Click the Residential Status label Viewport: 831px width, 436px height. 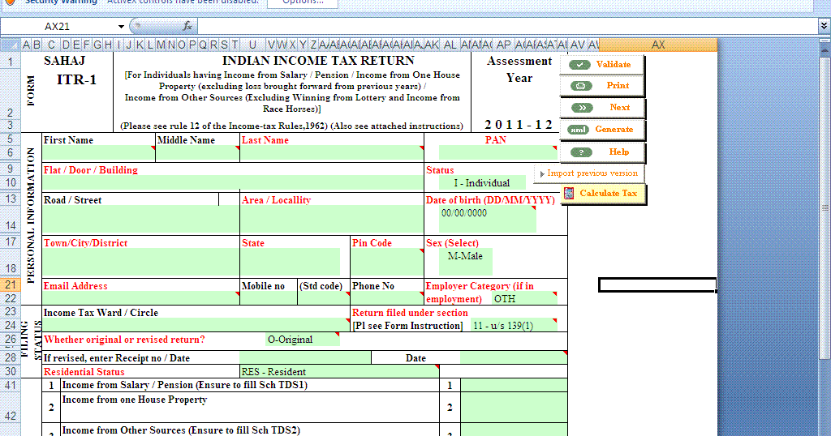(x=84, y=371)
